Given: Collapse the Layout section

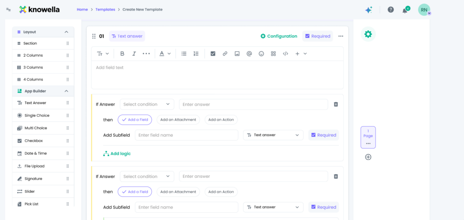Looking at the screenshot, I should pos(66,32).
